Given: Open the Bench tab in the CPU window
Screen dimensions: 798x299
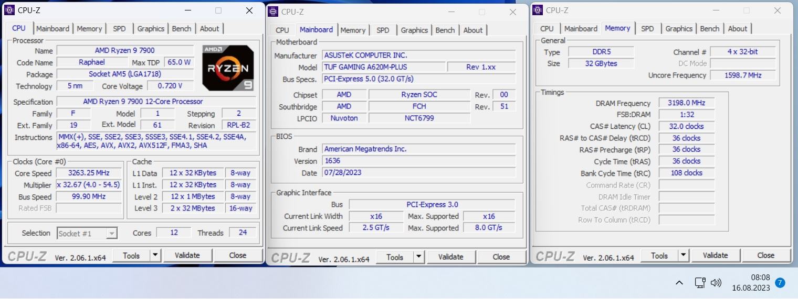Looking at the screenshot, I should (x=182, y=29).
